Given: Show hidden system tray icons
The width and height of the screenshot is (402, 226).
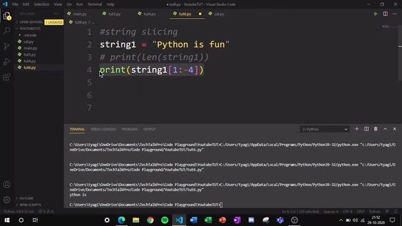Looking at the screenshot, I should click(340, 220).
